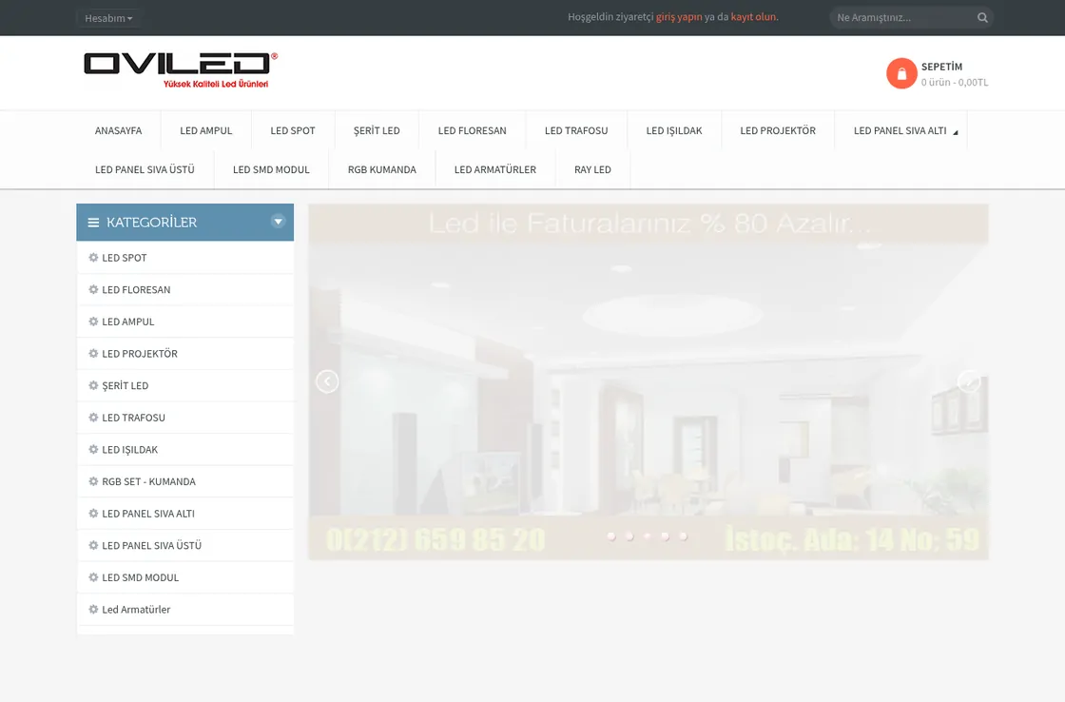Click the gear icon beside LED PROJEKTÖR category
The width and height of the screenshot is (1065, 702).
[x=94, y=354]
